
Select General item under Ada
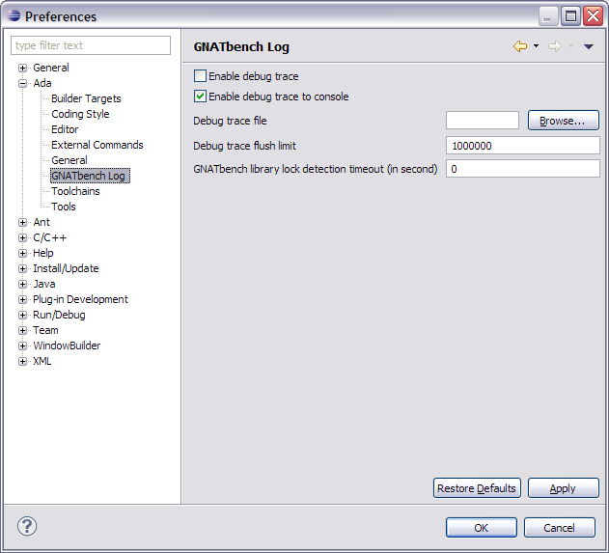69,160
